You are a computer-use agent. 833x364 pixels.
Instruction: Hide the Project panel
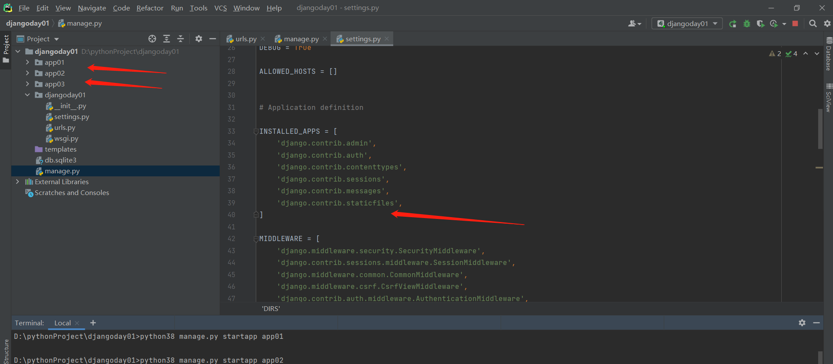coord(213,39)
